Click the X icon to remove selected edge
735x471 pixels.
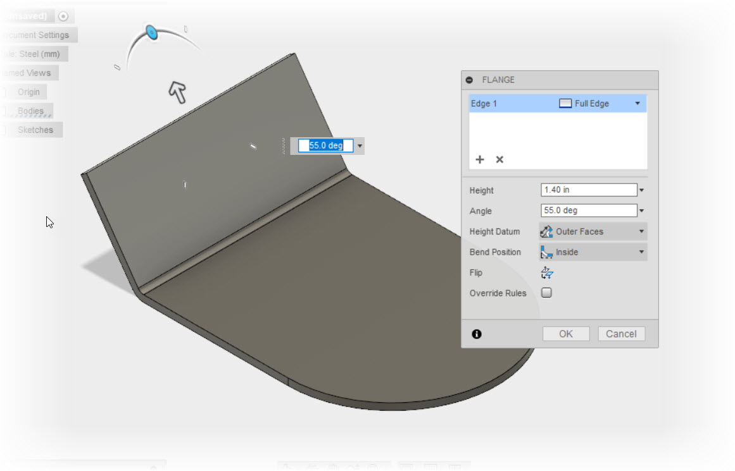pos(499,159)
